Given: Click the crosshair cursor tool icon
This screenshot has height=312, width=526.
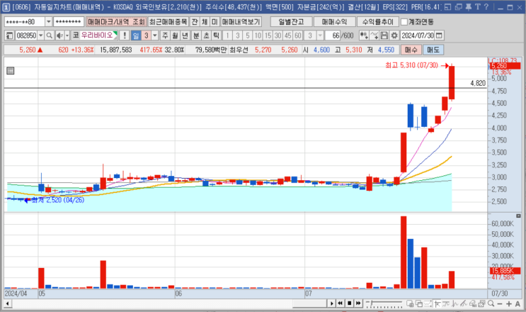Looking at the screenshot, I should [x=438, y=304].
